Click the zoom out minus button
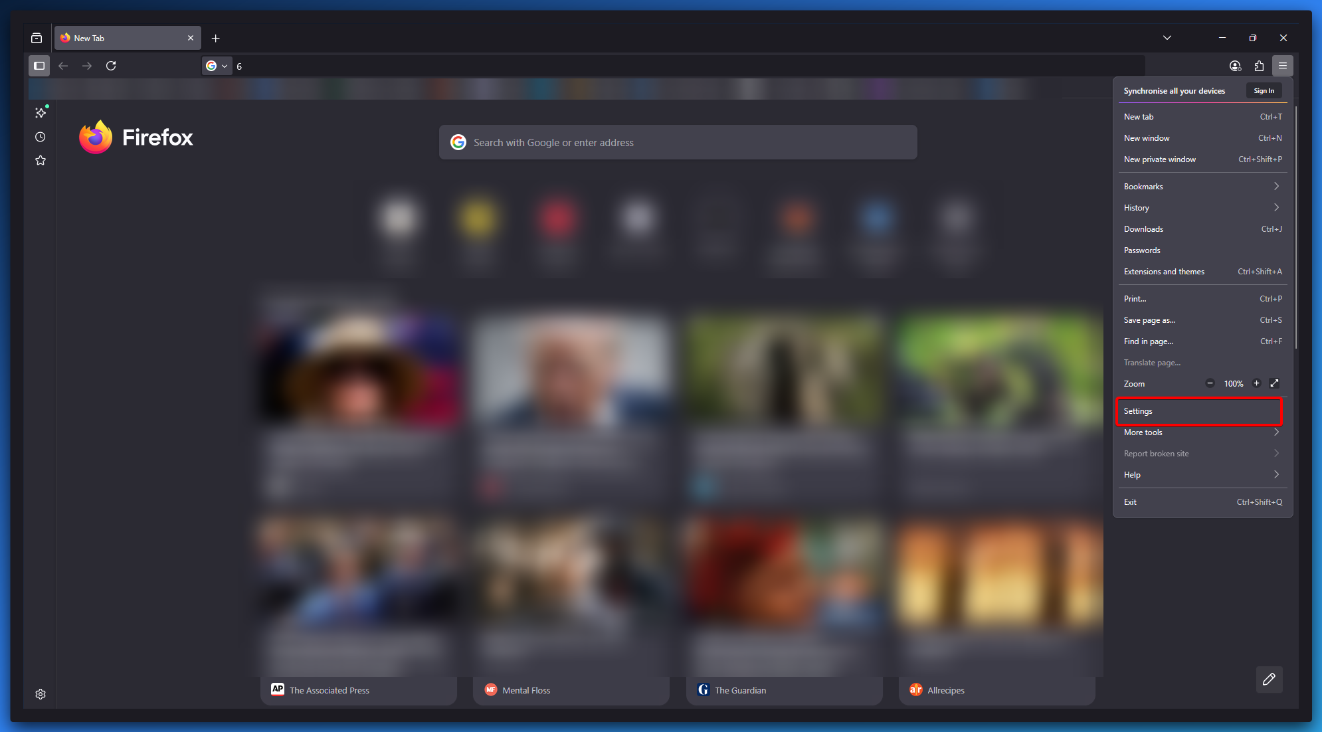1322x732 pixels. tap(1210, 383)
